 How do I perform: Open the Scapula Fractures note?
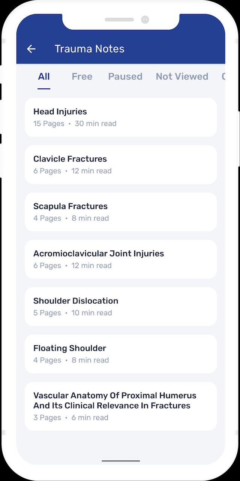pyautogui.click(x=120, y=211)
